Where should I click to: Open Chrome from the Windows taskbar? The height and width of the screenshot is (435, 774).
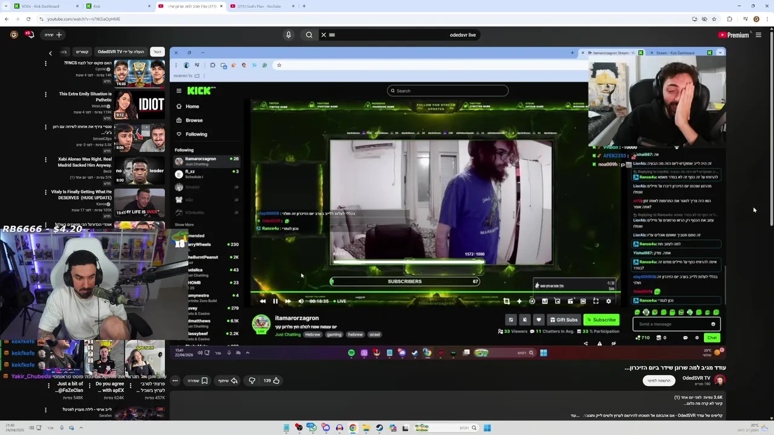coord(353,428)
